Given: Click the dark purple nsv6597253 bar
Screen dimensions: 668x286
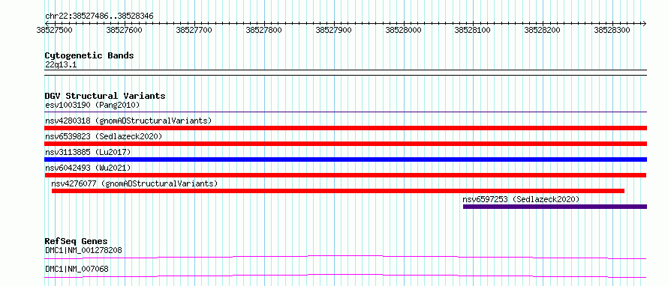Looking at the screenshot, I should [x=555, y=207].
